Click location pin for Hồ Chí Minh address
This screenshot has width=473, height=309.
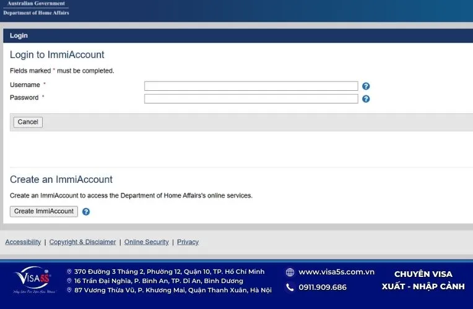click(69, 272)
